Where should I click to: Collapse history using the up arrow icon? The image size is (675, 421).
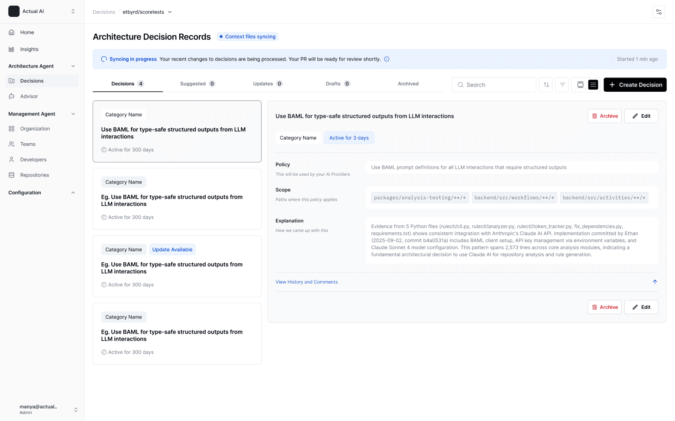(655, 282)
